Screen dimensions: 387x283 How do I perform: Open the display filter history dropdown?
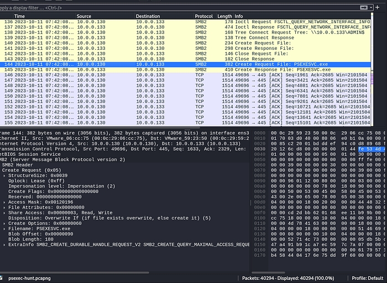point(370,8)
